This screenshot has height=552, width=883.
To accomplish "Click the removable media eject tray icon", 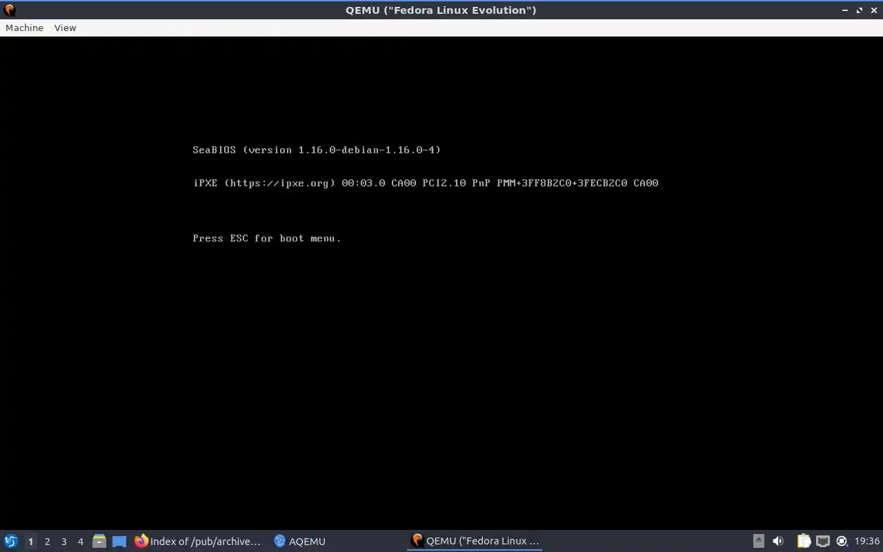I will [x=758, y=541].
